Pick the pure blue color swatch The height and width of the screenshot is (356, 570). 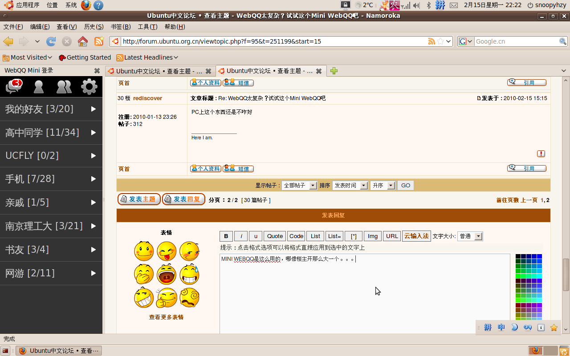click(539, 257)
